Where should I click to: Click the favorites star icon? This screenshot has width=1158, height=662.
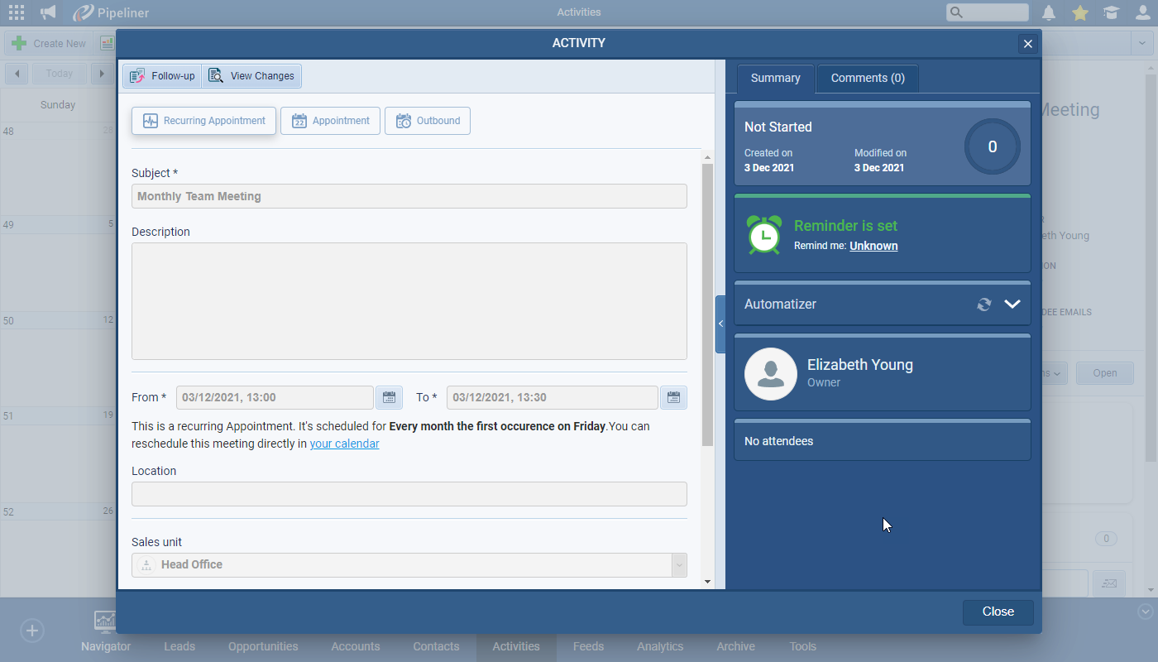pyautogui.click(x=1080, y=12)
